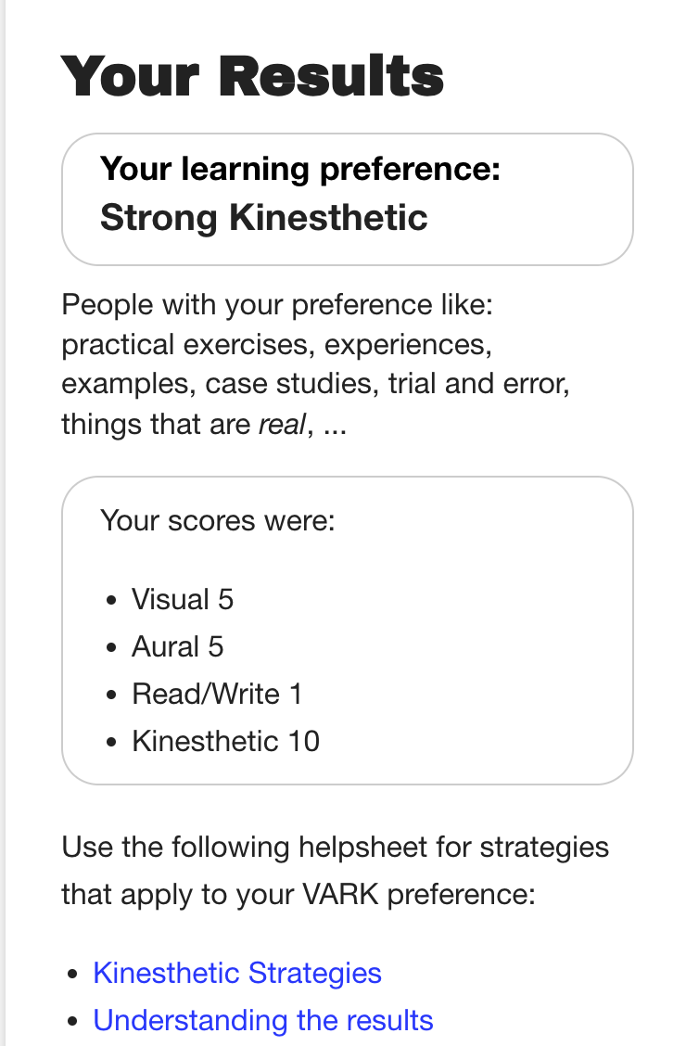686x1046 pixels.
Task: Open the Kinesthetic Strategies link
Action: pos(237,973)
